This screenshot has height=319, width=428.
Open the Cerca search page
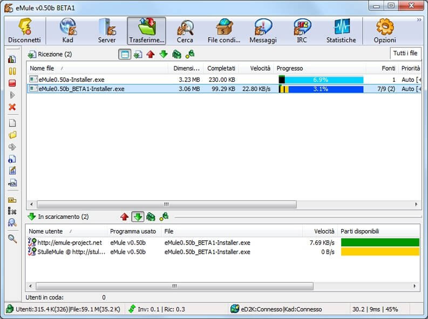(185, 31)
